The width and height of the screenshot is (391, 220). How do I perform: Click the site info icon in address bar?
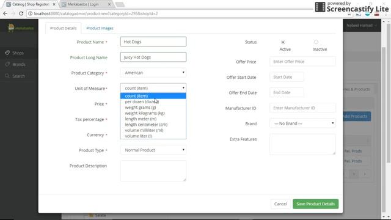coord(30,13)
